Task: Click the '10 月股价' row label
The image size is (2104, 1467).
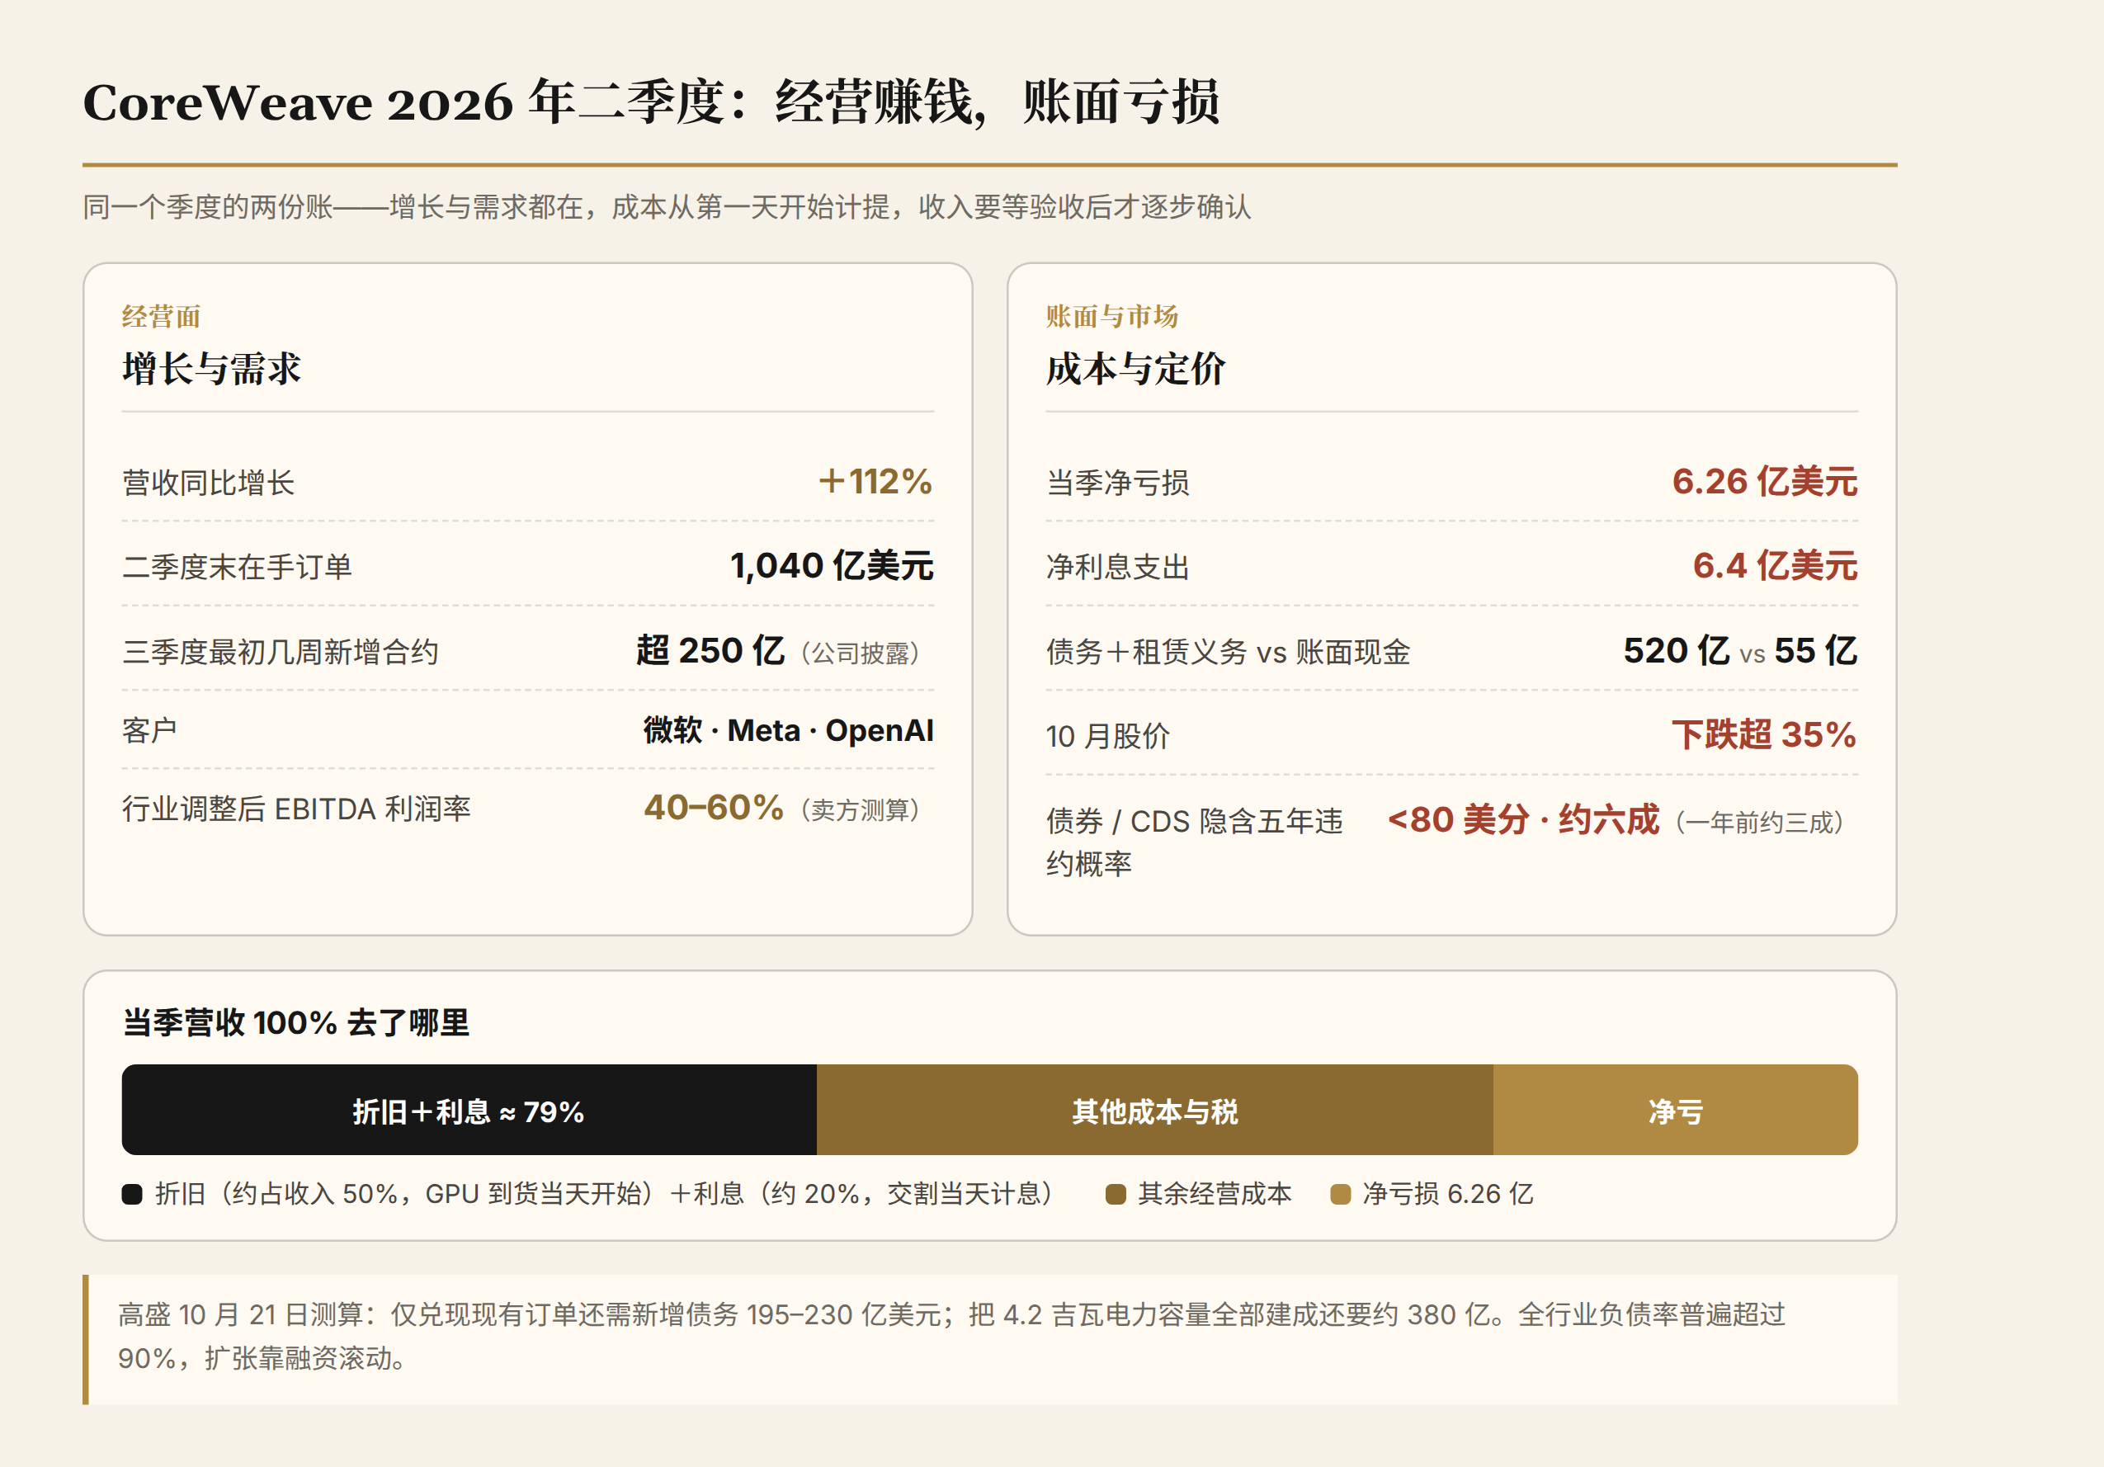Action: click(1108, 737)
